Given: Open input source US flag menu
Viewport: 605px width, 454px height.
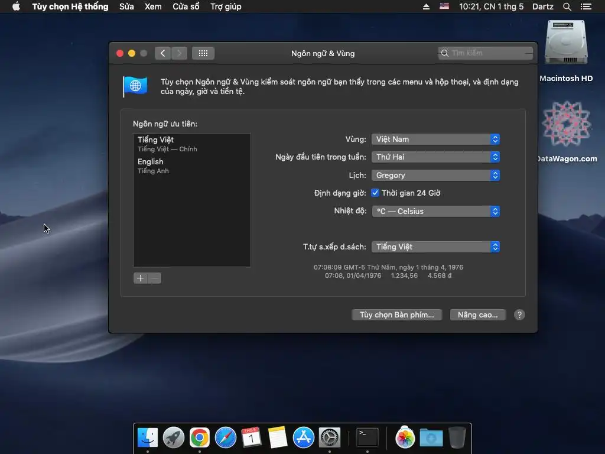Looking at the screenshot, I should point(444,7).
